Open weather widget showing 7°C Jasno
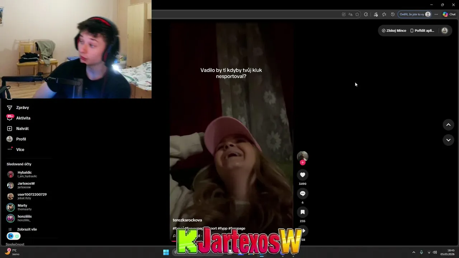 point(13,252)
